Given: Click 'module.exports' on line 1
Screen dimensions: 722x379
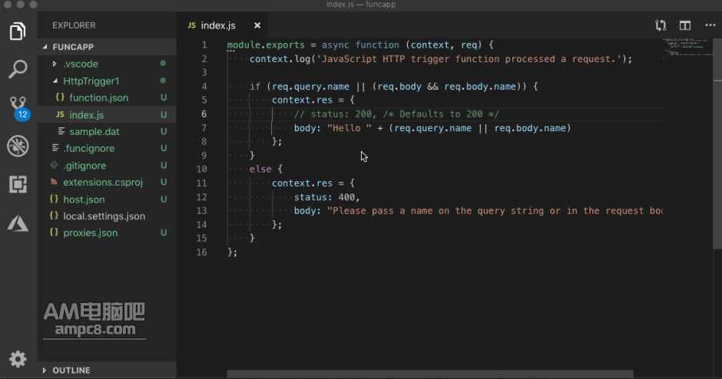Looking at the screenshot, I should [266, 45].
